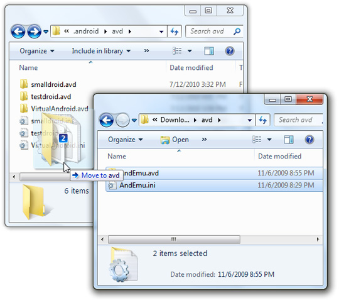Viewport: 339px width, 300px height.
Task: Open help in Downloads avd window
Action: (x=309, y=140)
